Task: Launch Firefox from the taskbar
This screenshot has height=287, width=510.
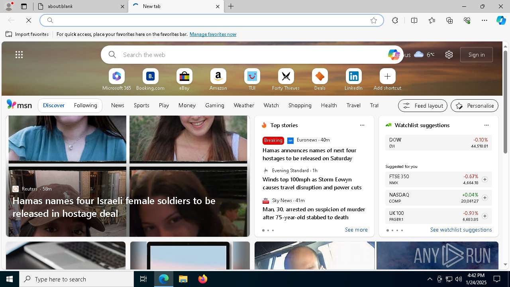Action: coord(202,279)
